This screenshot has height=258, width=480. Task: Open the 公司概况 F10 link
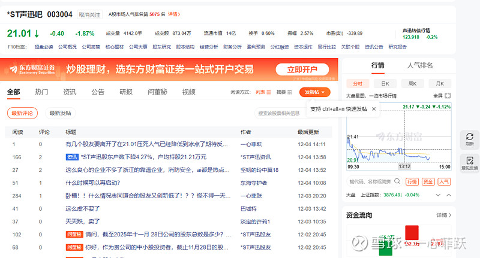point(67,46)
